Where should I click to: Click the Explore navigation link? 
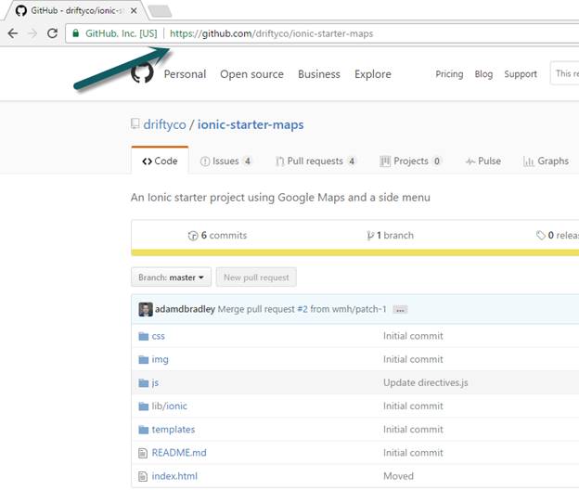373,74
